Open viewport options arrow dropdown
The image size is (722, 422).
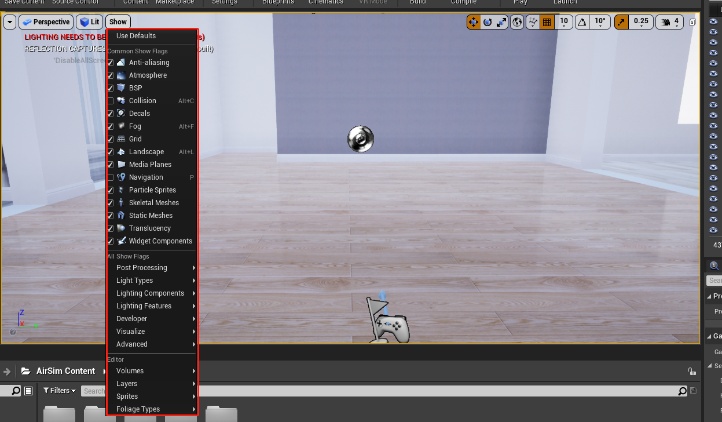pyautogui.click(x=10, y=22)
